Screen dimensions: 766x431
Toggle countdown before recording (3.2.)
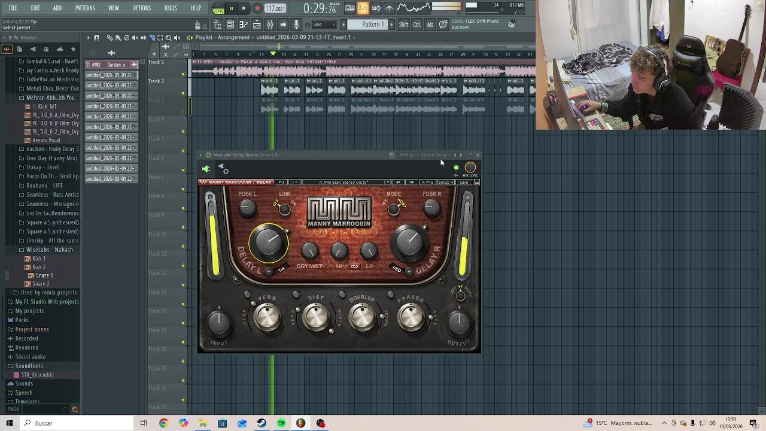click(363, 8)
